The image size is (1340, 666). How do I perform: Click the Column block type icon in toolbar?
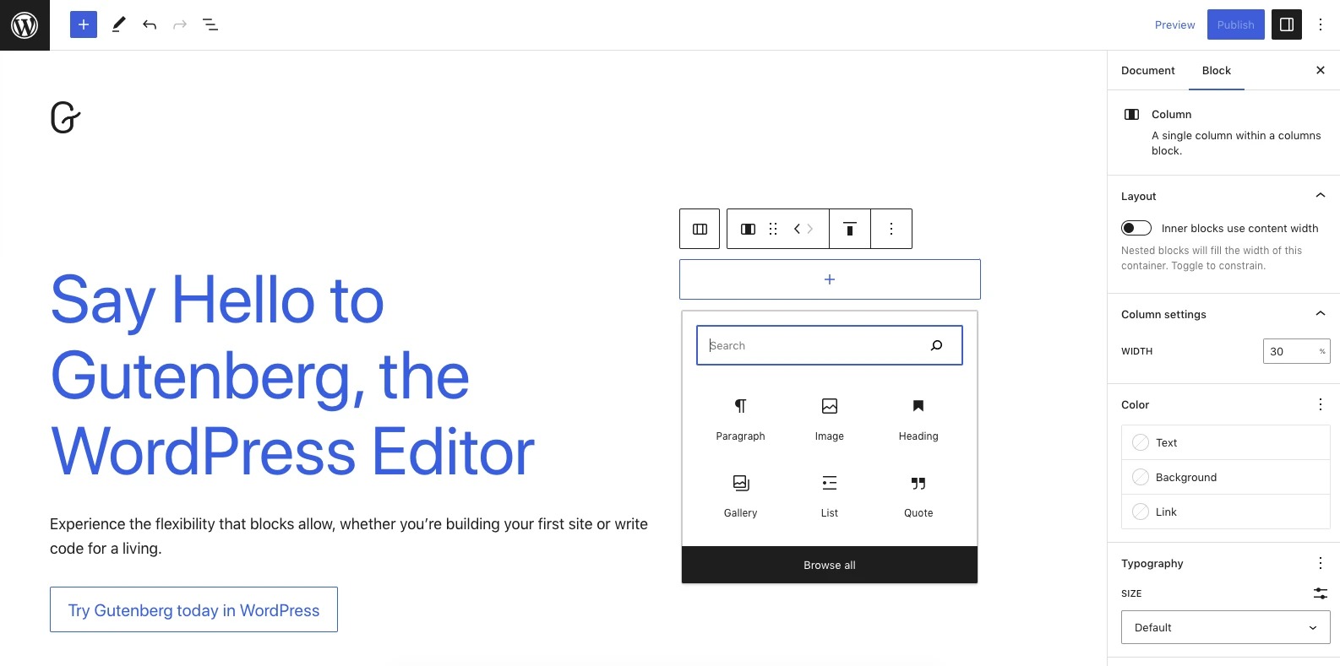point(748,229)
